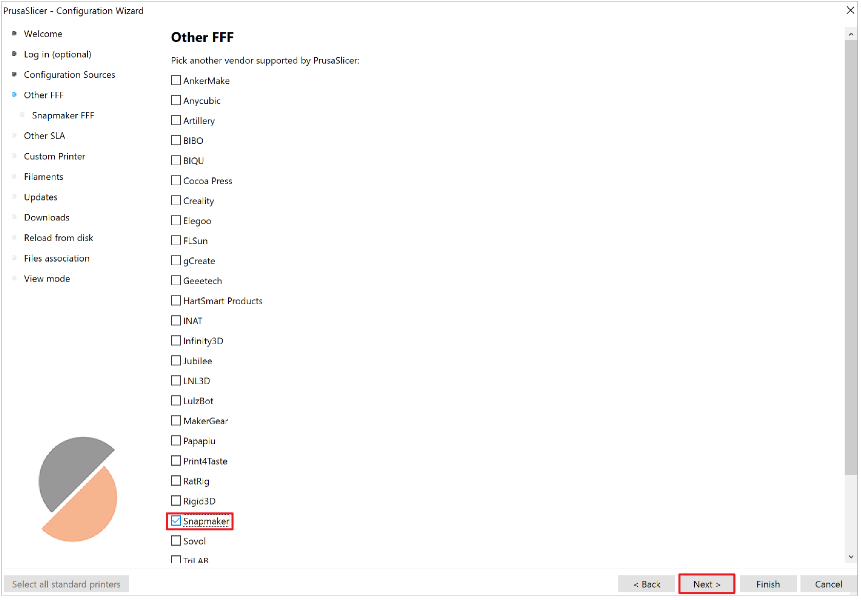Tick the Artillery checkbox
This screenshot has height=600, width=861.
click(176, 121)
